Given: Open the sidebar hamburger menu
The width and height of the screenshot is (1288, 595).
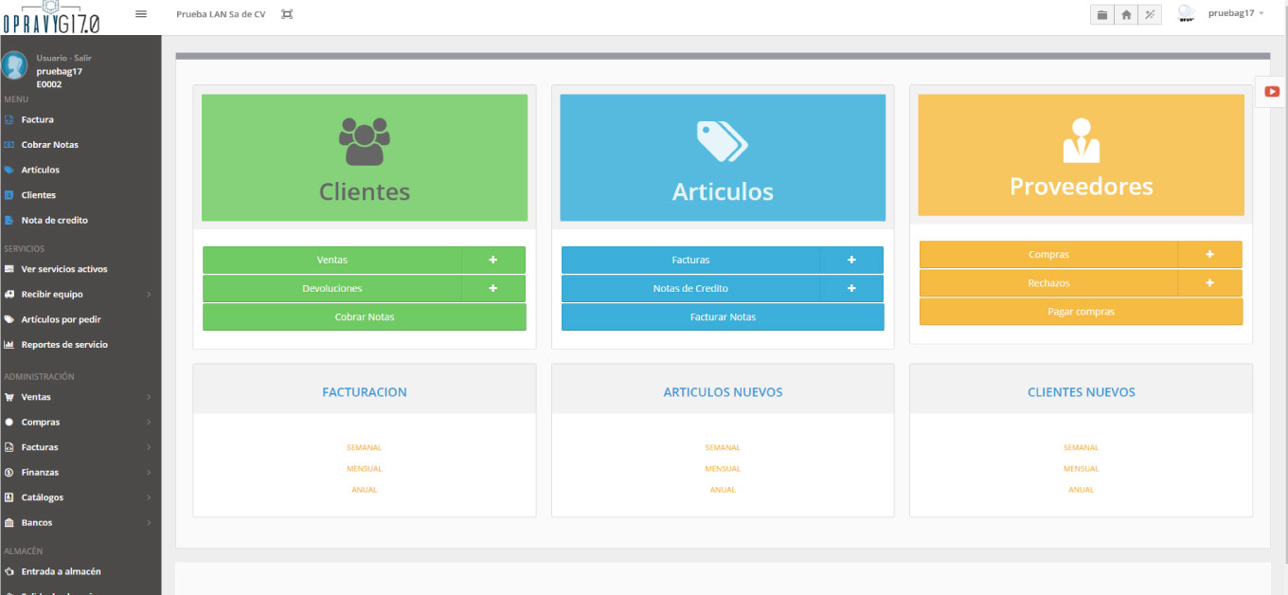Looking at the screenshot, I should click(x=141, y=14).
